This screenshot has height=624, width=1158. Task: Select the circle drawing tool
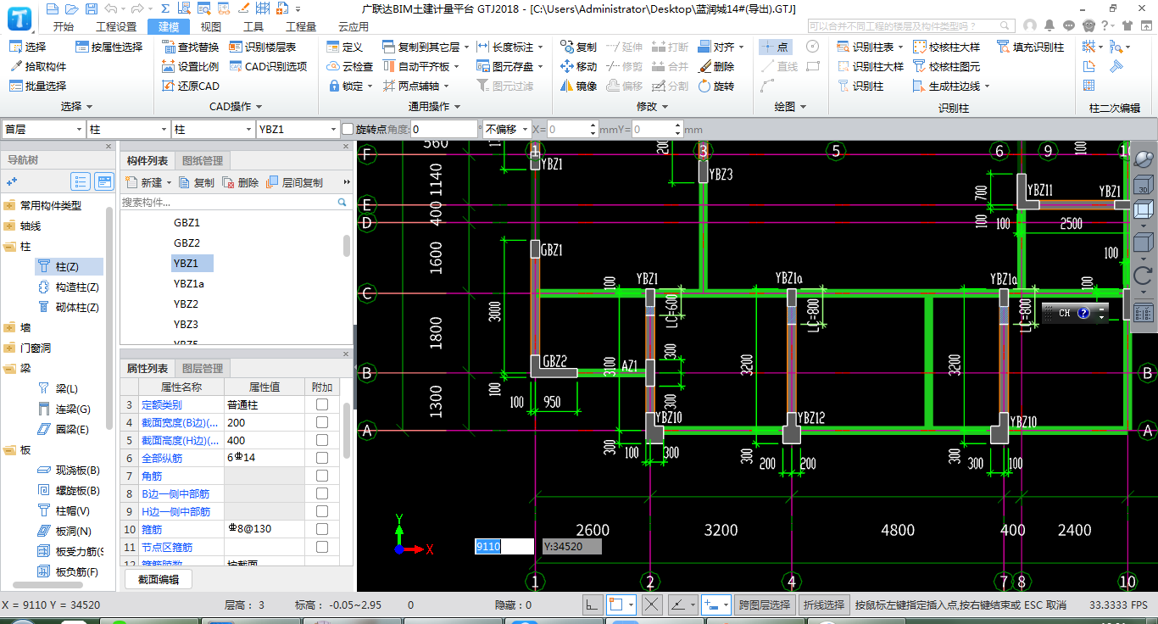812,47
